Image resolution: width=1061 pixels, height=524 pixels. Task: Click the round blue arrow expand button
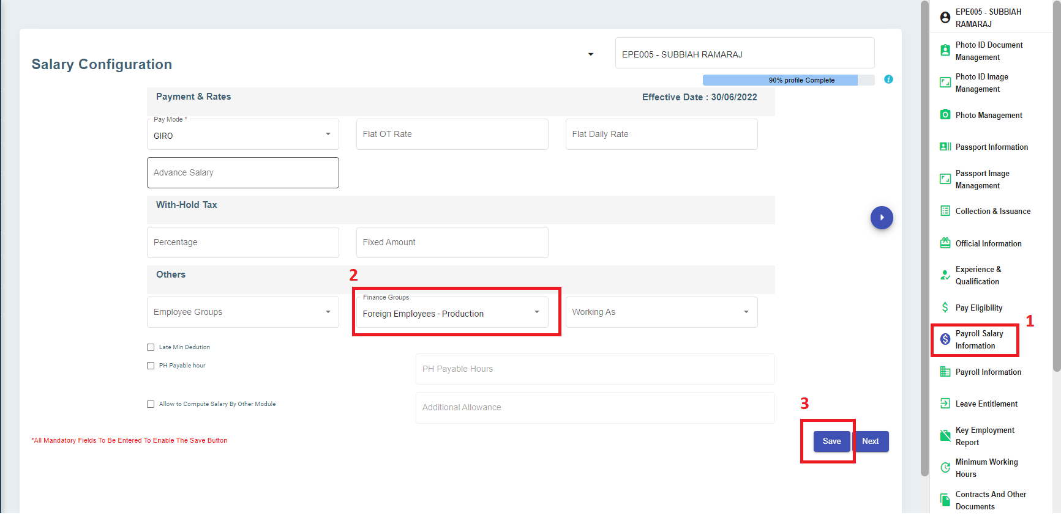[x=882, y=218]
